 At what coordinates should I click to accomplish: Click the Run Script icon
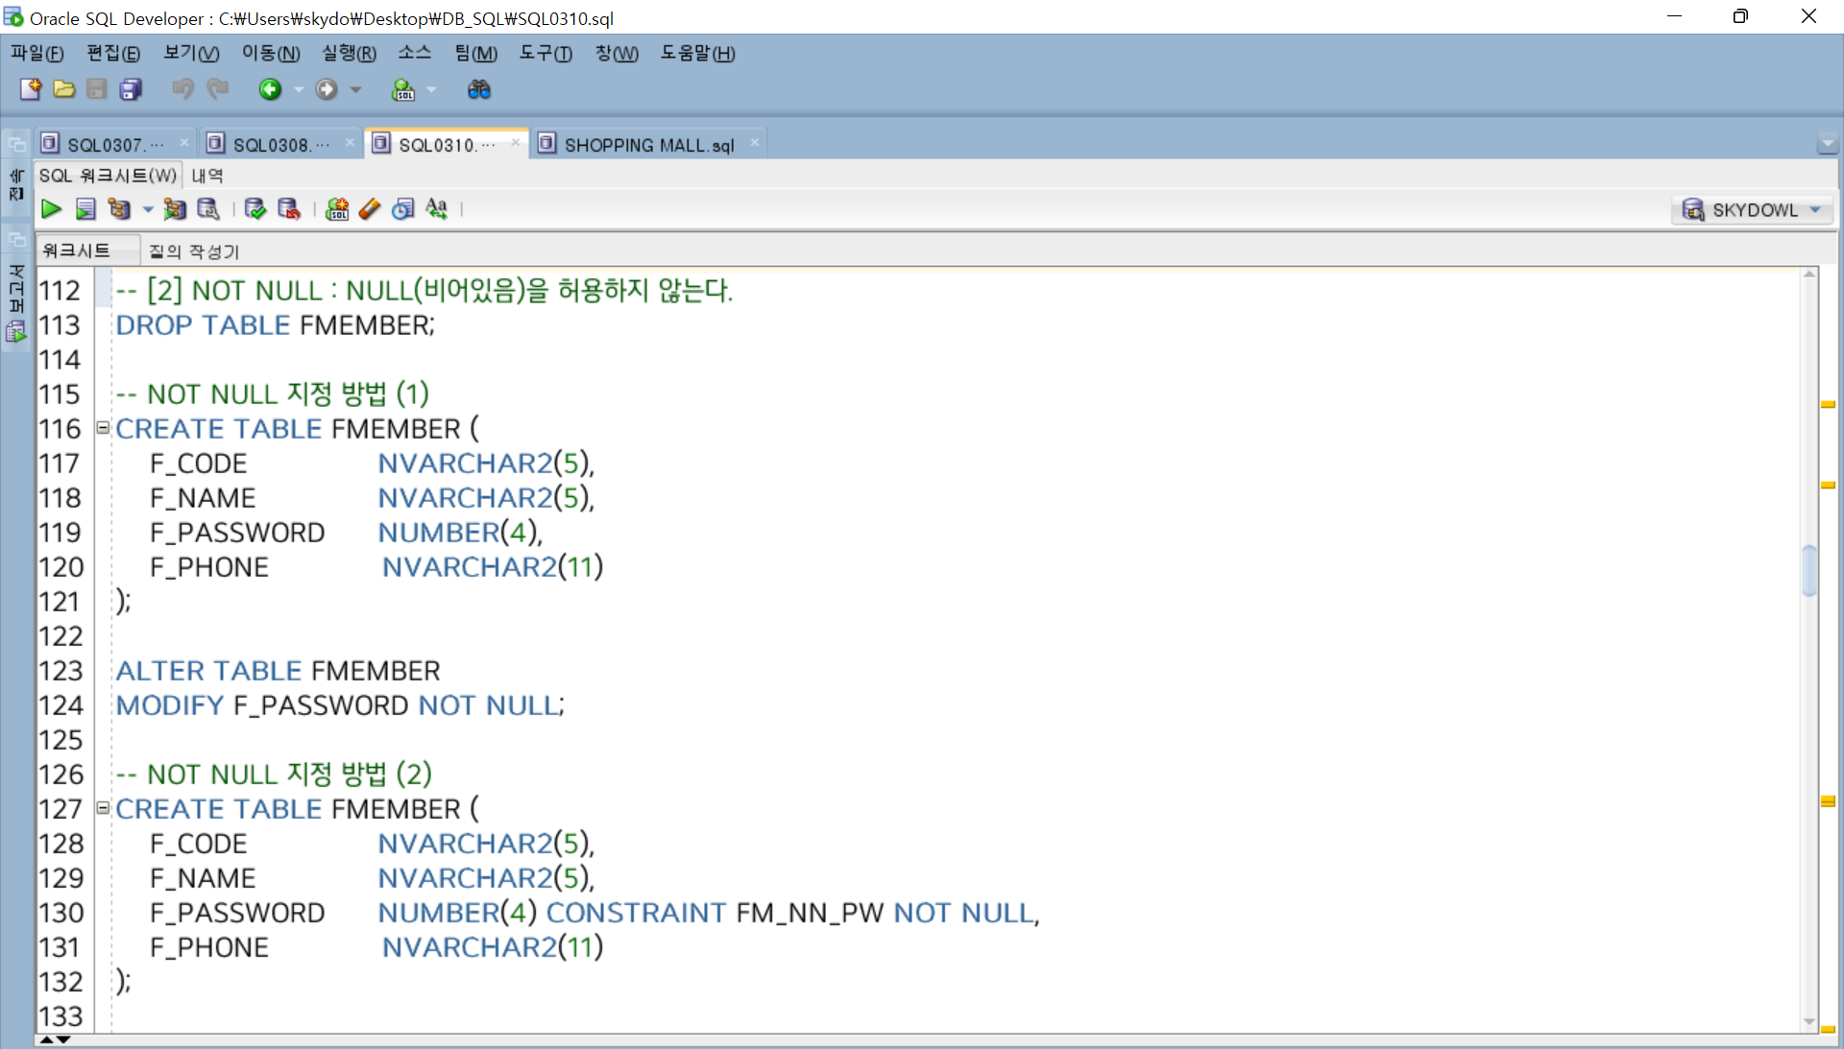[x=85, y=209]
